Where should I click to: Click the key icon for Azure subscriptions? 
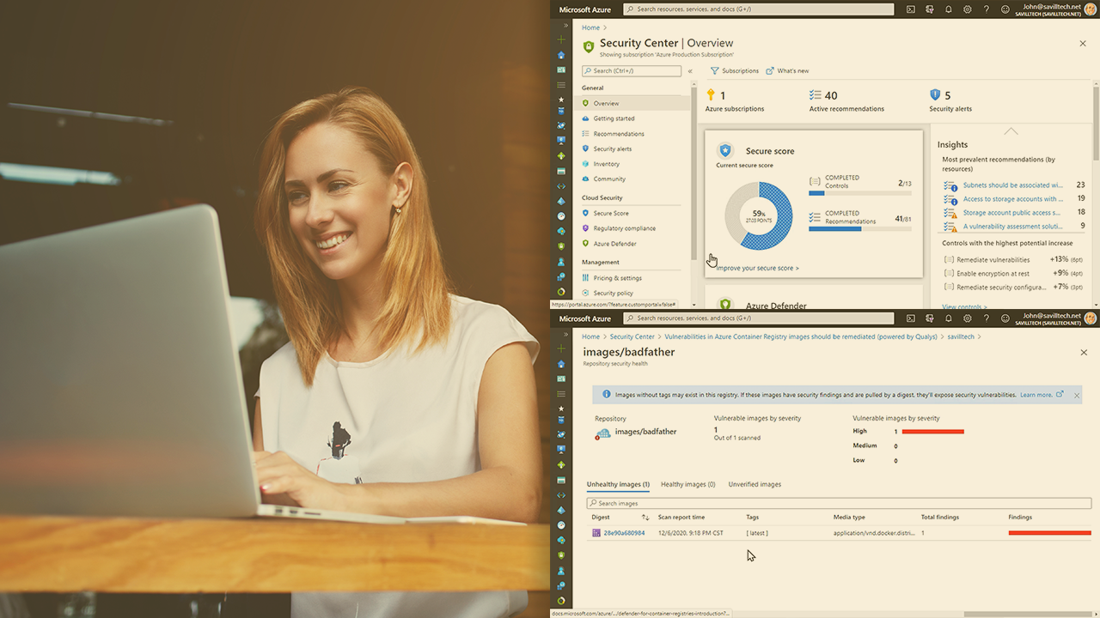point(711,95)
